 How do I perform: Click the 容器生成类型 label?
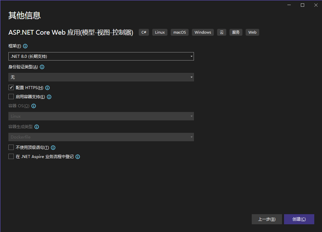20,127
